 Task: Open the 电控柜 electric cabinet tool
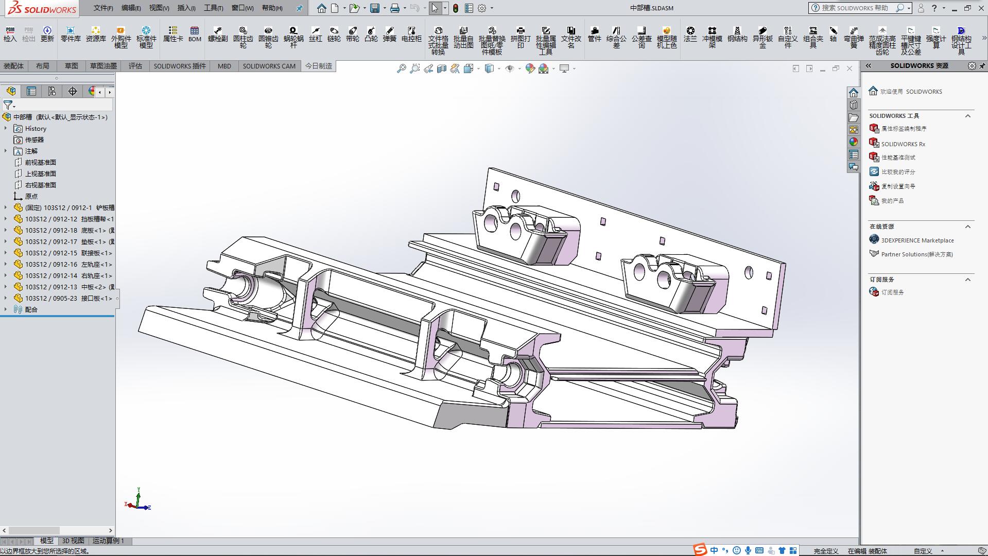point(411,34)
